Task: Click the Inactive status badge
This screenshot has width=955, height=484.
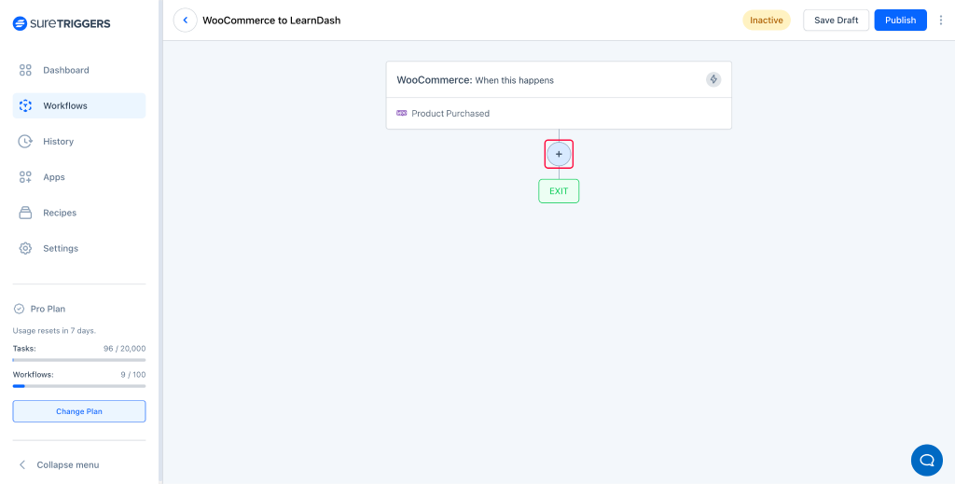Action: [x=767, y=21]
